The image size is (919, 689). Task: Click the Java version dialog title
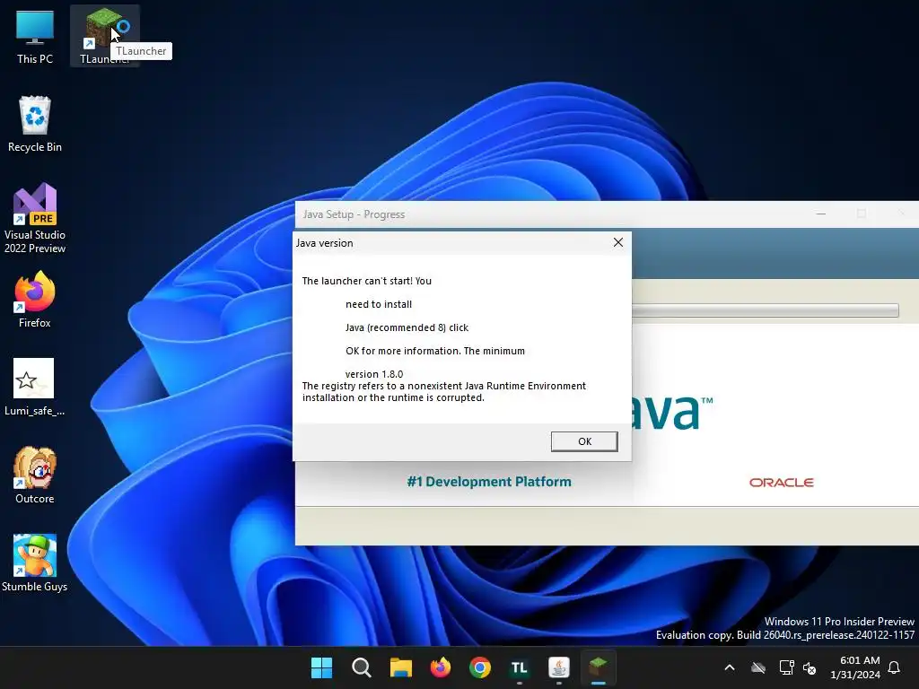pos(324,243)
